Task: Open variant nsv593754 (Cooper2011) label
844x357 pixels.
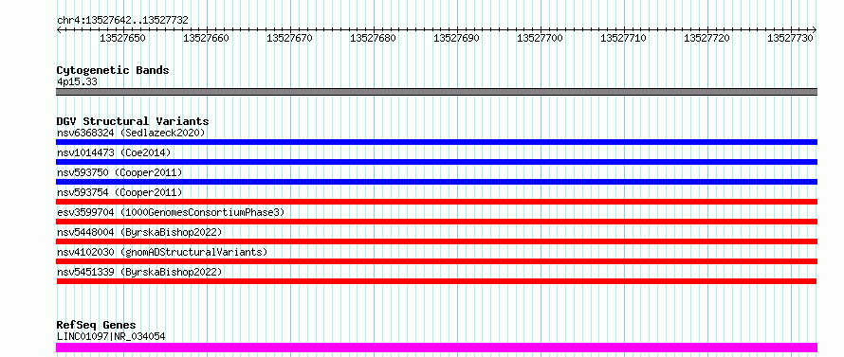Action: pos(119,192)
